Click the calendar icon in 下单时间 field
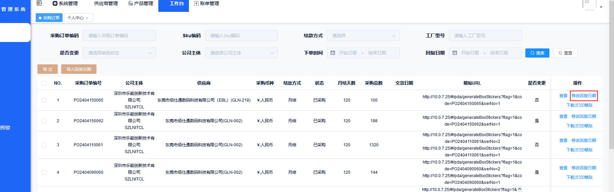Viewport: 614px width, 192px height. pos(333,53)
